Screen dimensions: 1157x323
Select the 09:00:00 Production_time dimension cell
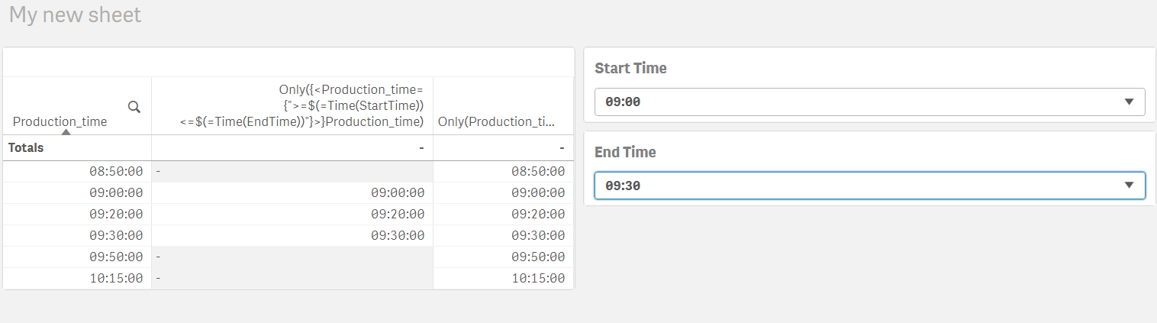116,193
